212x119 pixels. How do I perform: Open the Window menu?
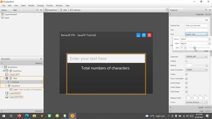[59, 6]
